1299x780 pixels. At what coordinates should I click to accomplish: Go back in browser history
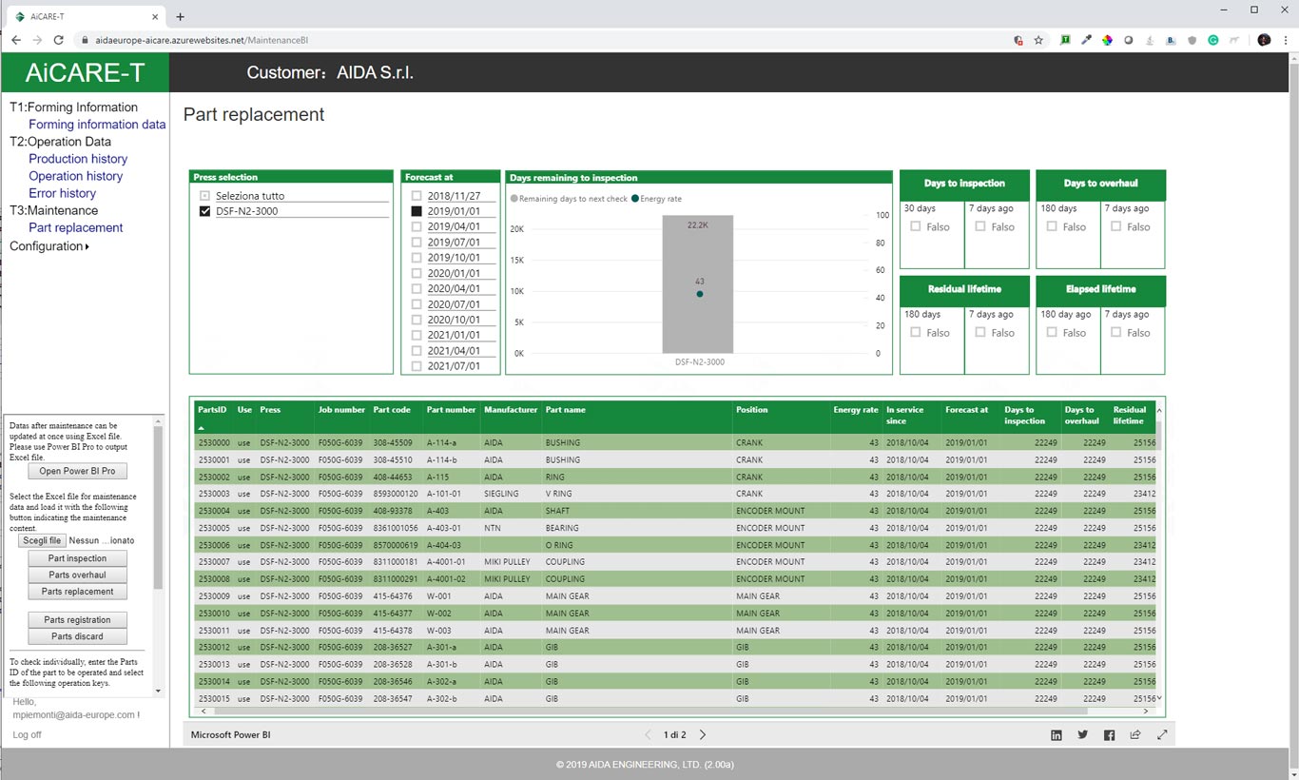pyautogui.click(x=16, y=40)
